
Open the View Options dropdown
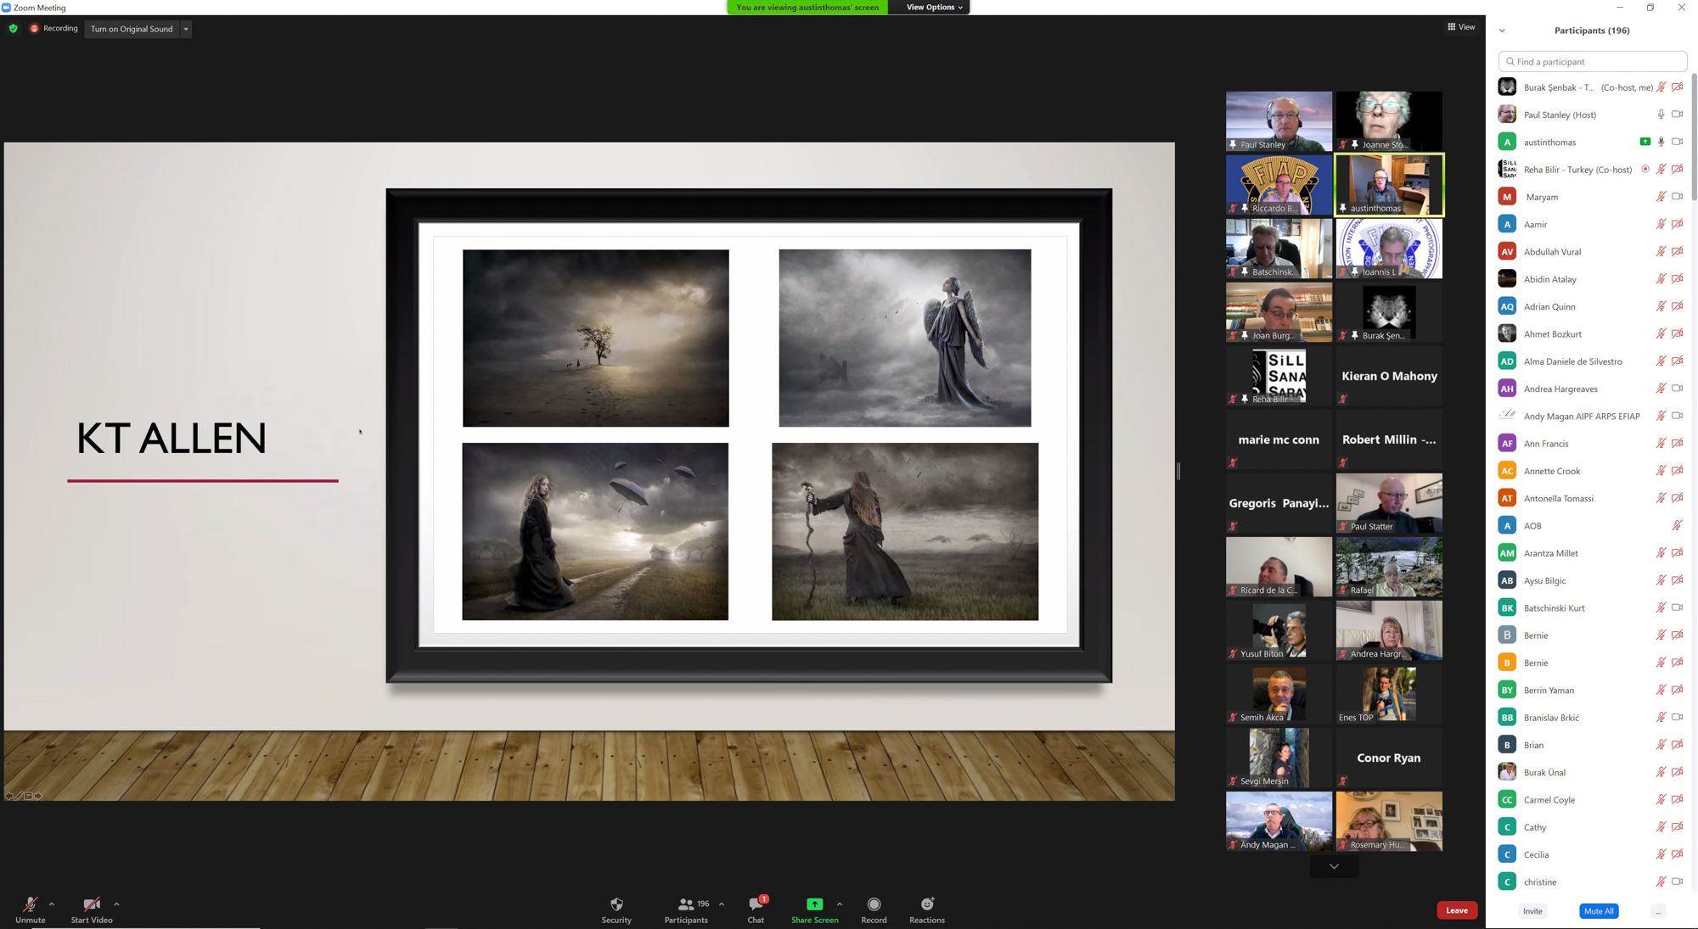933,8
